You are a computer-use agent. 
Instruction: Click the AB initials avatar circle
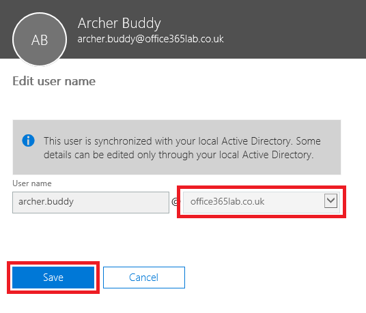point(40,40)
